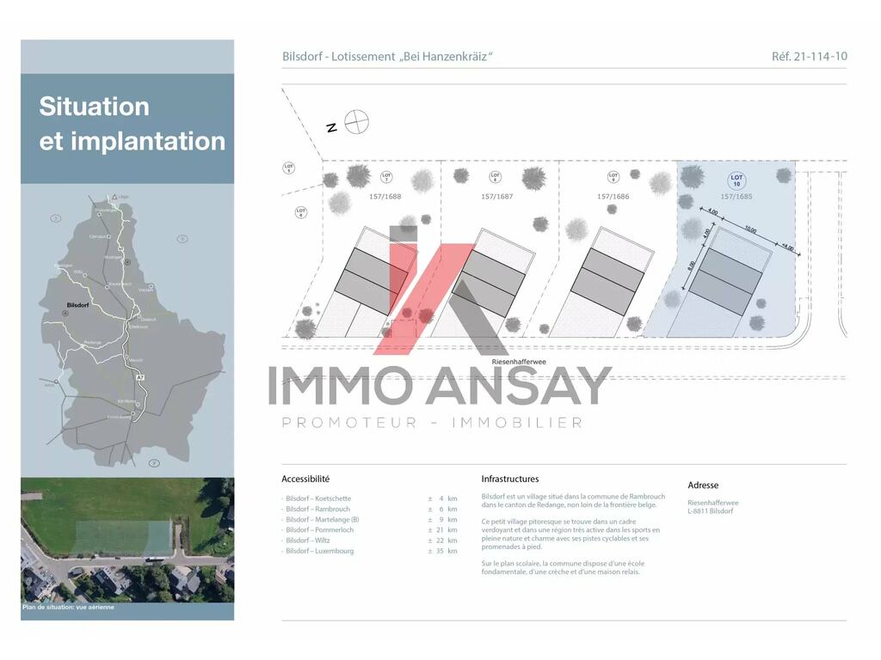Click the Bilsdorf location dot on the map
The height and width of the screenshot is (660, 881).
click(65, 313)
